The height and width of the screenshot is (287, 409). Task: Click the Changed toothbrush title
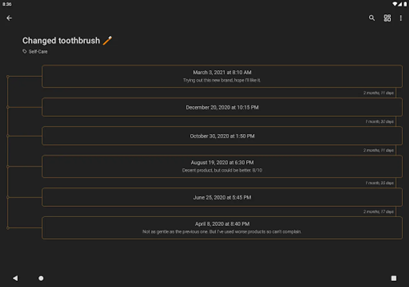pos(61,41)
